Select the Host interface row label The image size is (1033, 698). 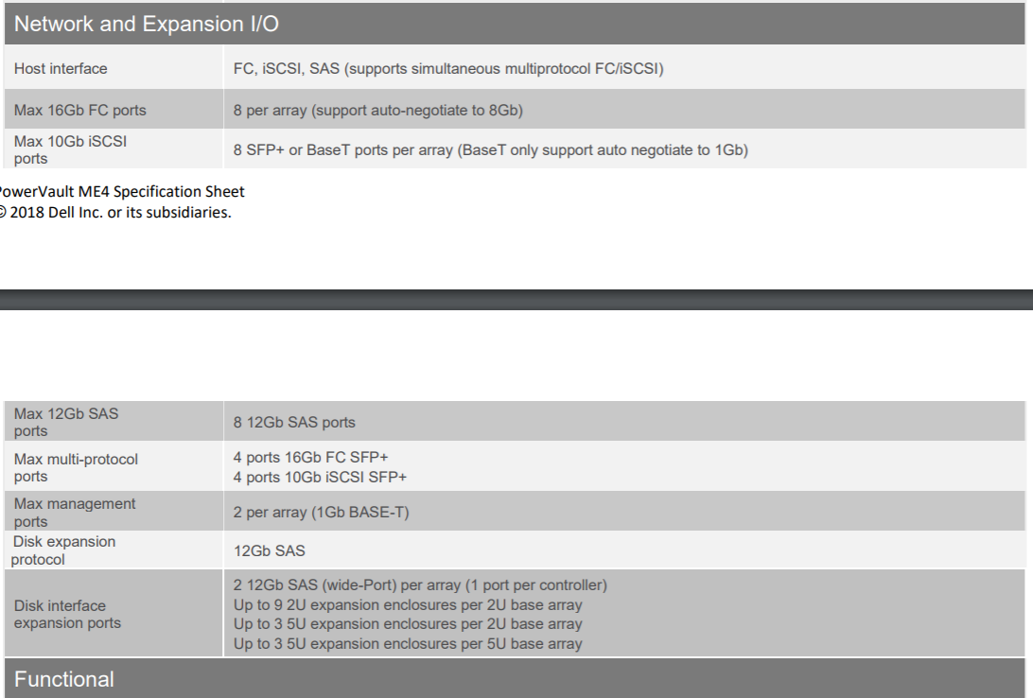tap(61, 69)
